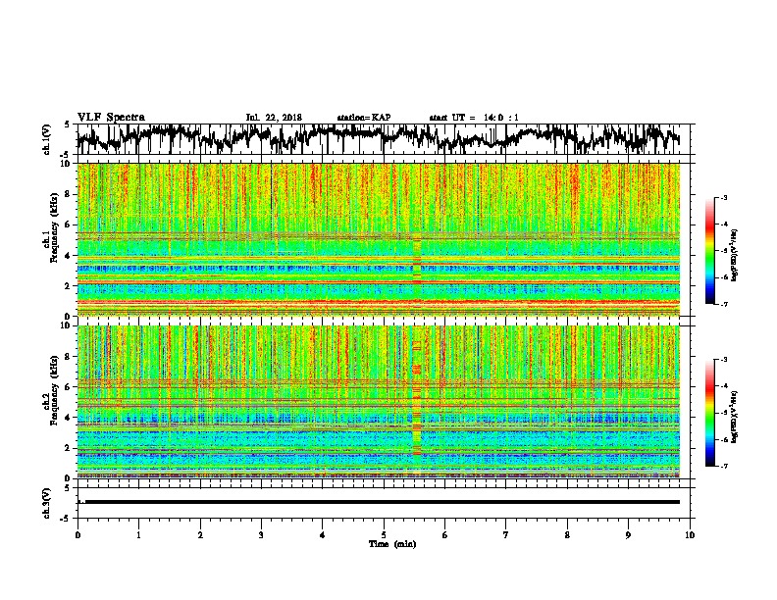Click the ch.1 red horizontal band near 1 kHz
This screenshot has width=777, height=600.
pyautogui.click(x=378, y=301)
